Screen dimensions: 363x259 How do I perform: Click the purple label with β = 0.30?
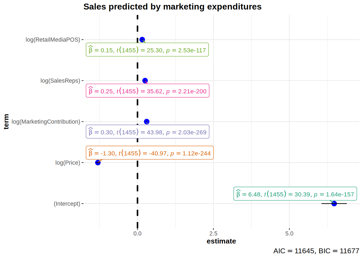click(147, 132)
